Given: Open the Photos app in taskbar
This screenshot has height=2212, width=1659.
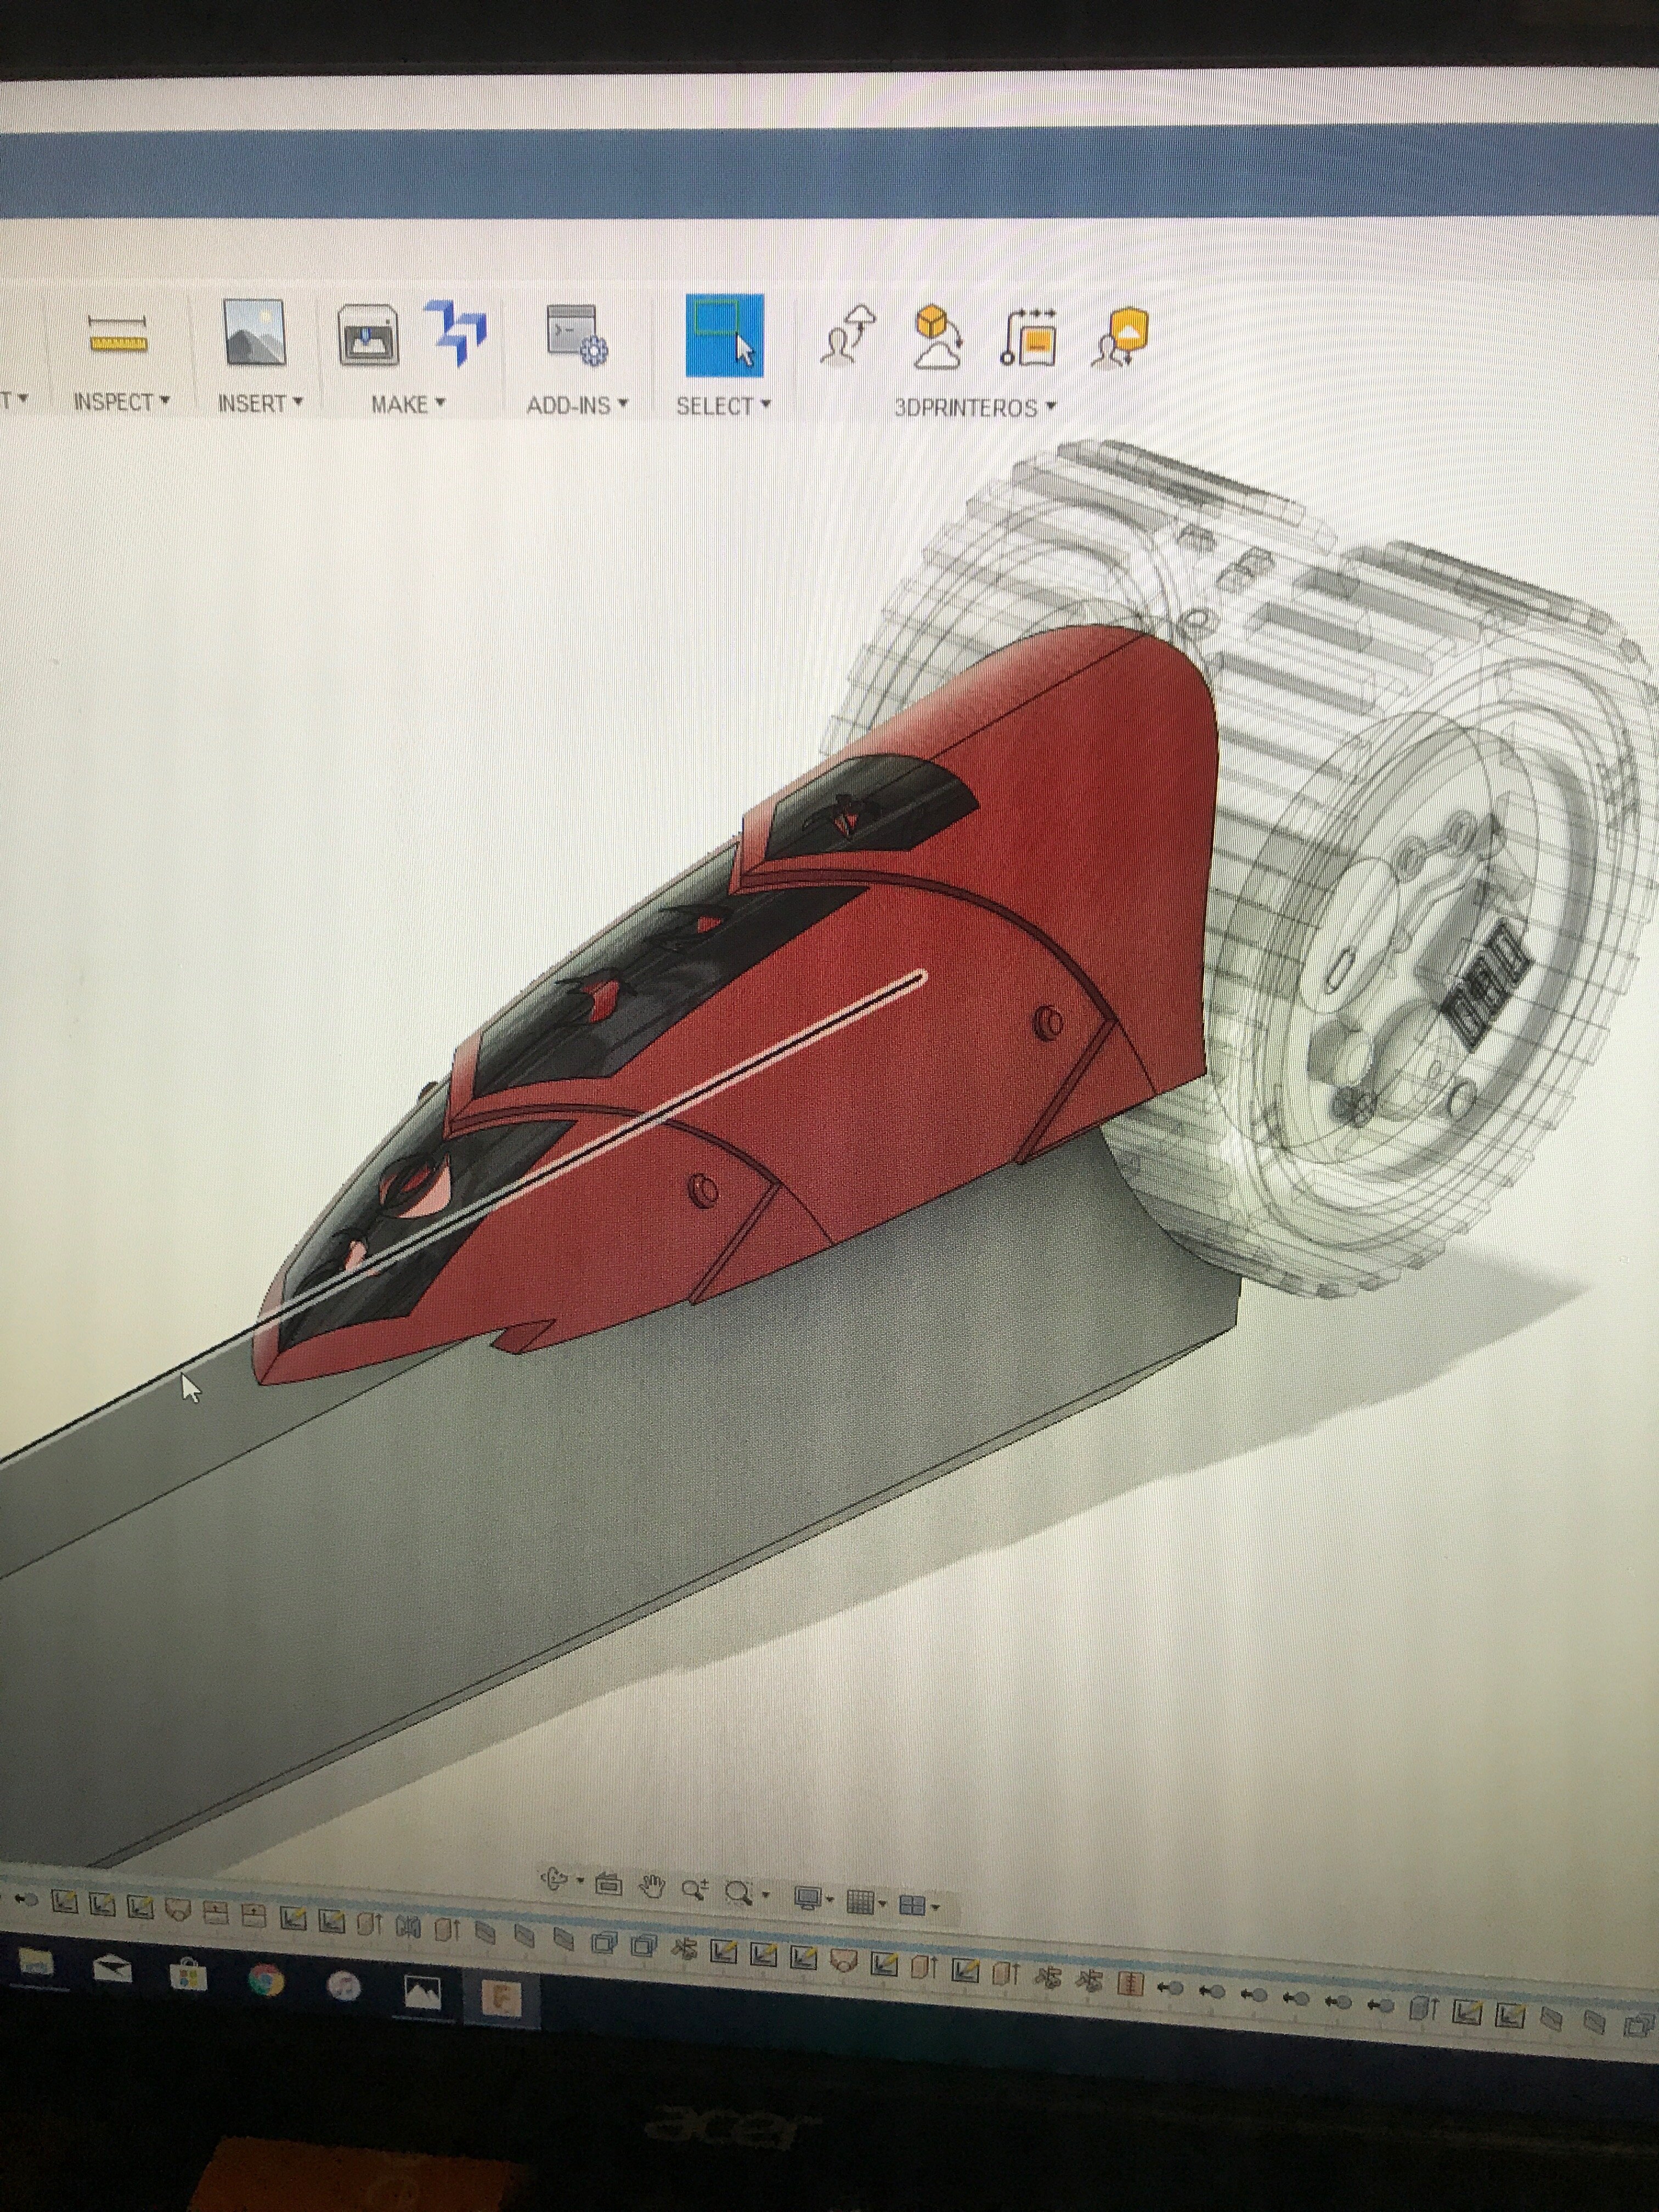Looking at the screenshot, I should coord(422,1992).
